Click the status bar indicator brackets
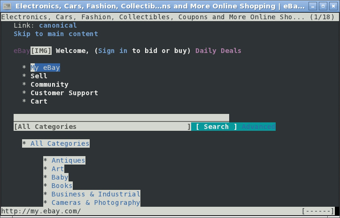This screenshot has height=218, width=340. click(x=319, y=211)
